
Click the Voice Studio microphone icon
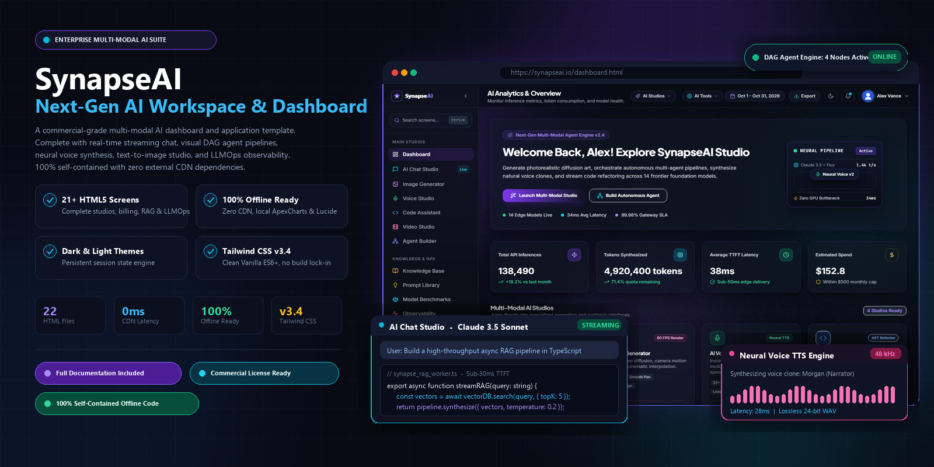pyautogui.click(x=395, y=198)
